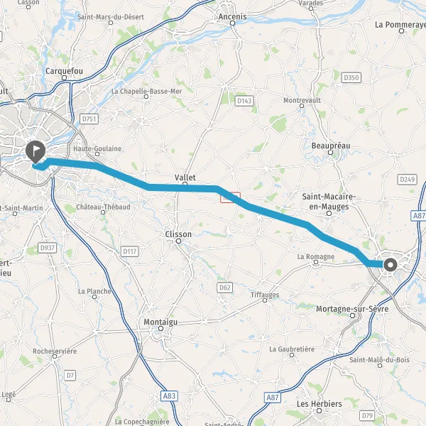Image resolution: width=426 pixels, height=426 pixels.
Task: Click the D350 road badge
Action: coord(351,77)
